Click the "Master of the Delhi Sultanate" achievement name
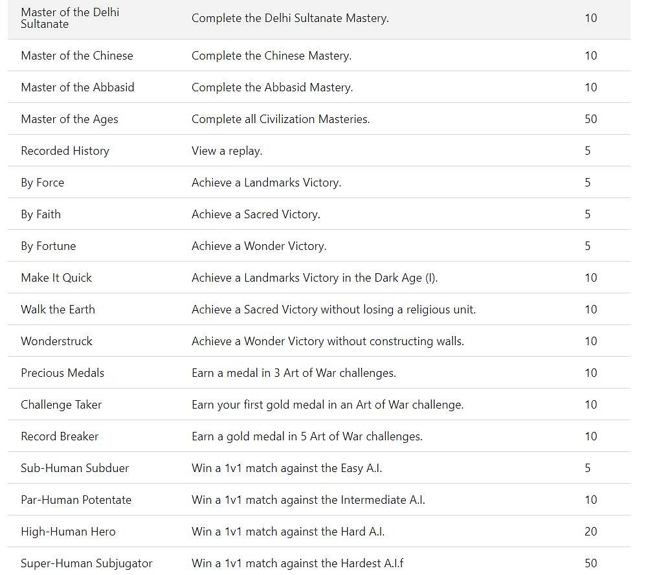 [x=70, y=18]
